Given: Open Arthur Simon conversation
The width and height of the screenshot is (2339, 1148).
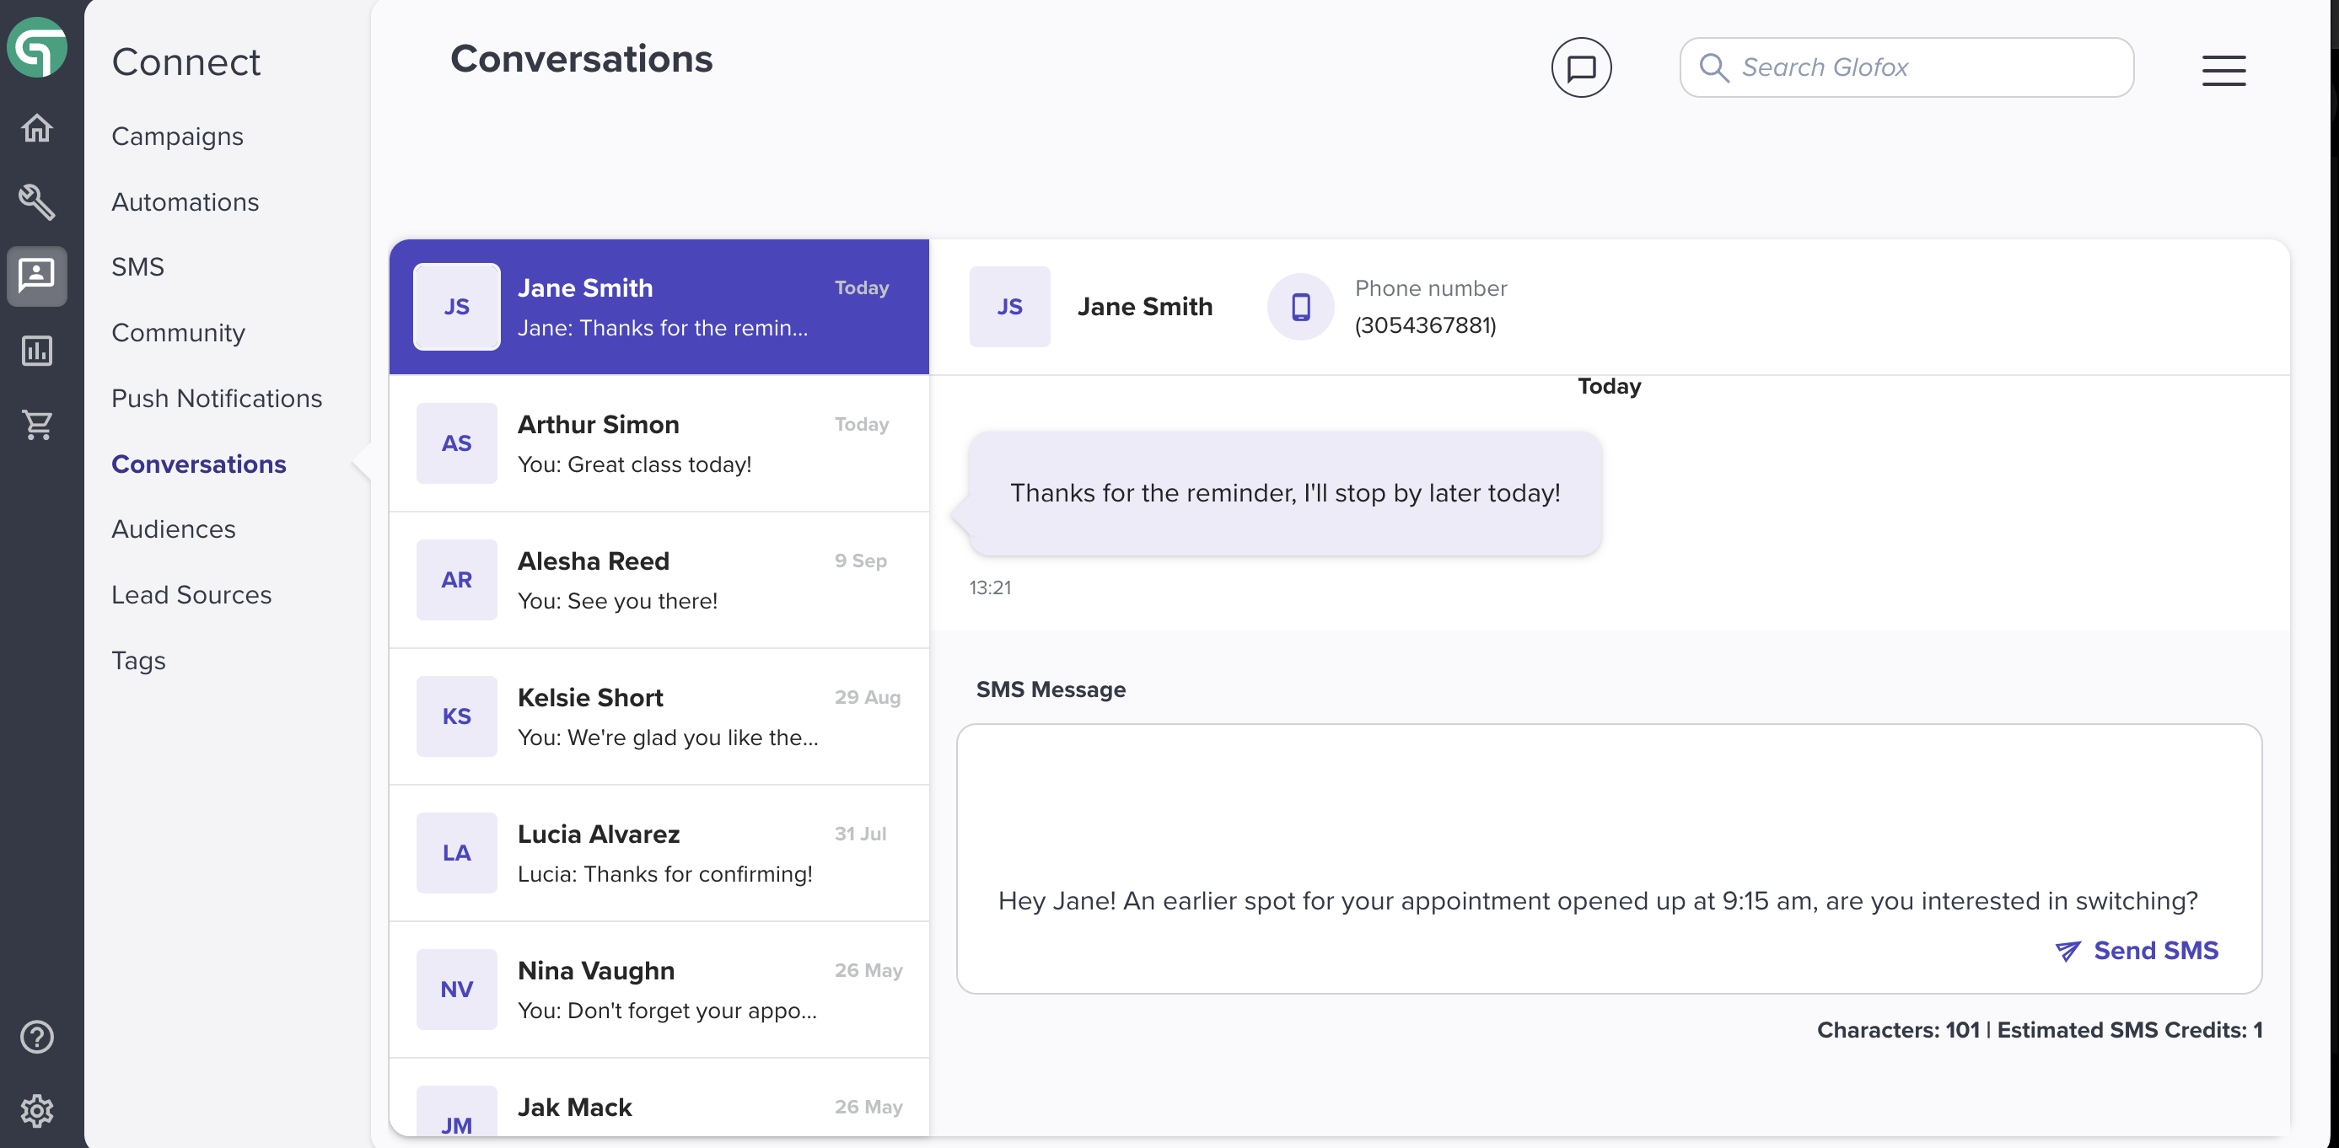Looking at the screenshot, I should [x=659, y=443].
